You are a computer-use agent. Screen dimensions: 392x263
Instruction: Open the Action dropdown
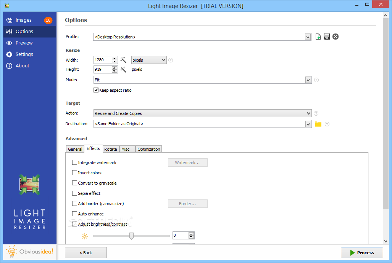coord(203,113)
